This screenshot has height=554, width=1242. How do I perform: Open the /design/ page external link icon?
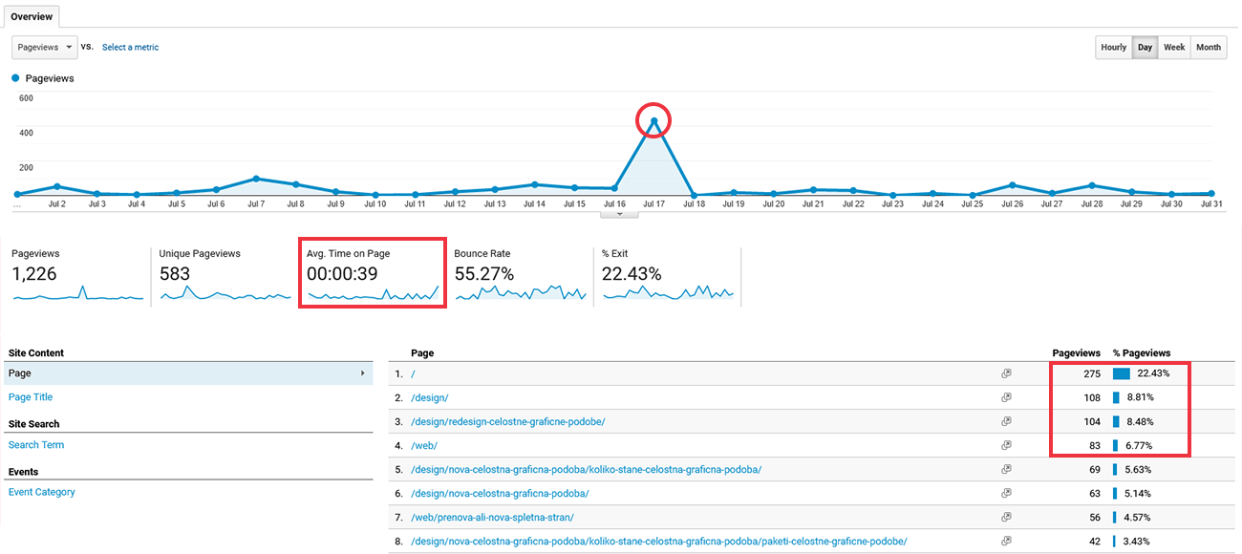coord(1006,397)
